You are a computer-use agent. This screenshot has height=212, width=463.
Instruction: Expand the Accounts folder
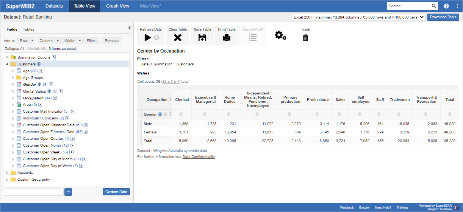[x=7, y=173]
